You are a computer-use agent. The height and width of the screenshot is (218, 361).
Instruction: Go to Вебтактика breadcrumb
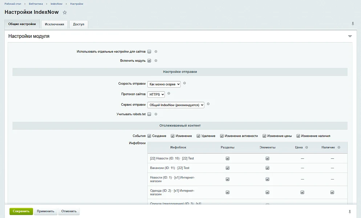tap(36, 4)
